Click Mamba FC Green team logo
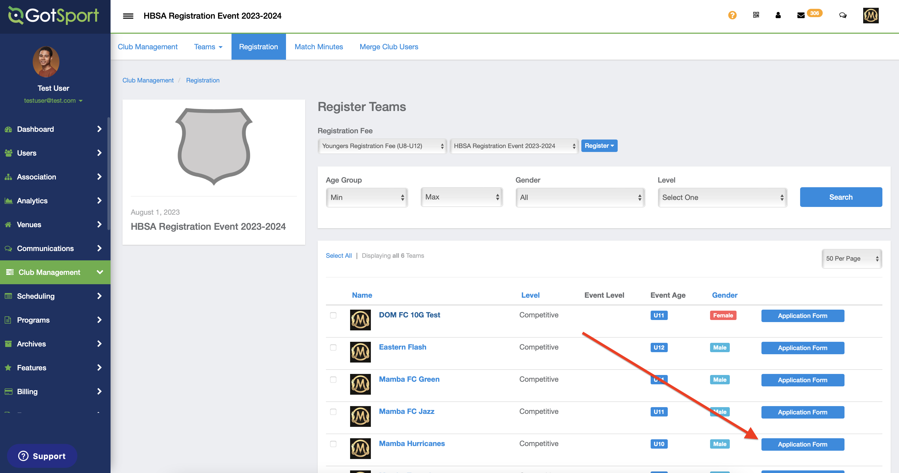 360,384
